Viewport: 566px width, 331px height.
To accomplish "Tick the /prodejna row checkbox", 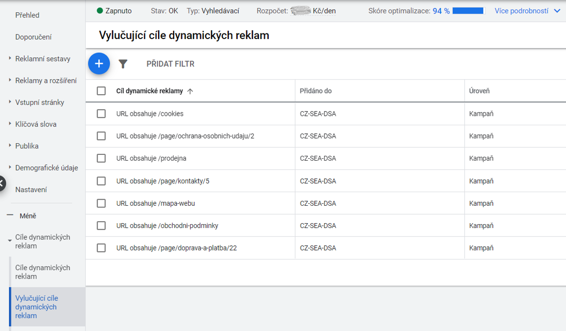I will pyautogui.click(x=101, y=158).
